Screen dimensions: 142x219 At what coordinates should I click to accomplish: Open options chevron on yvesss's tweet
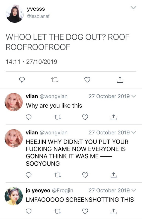(134, 7)
